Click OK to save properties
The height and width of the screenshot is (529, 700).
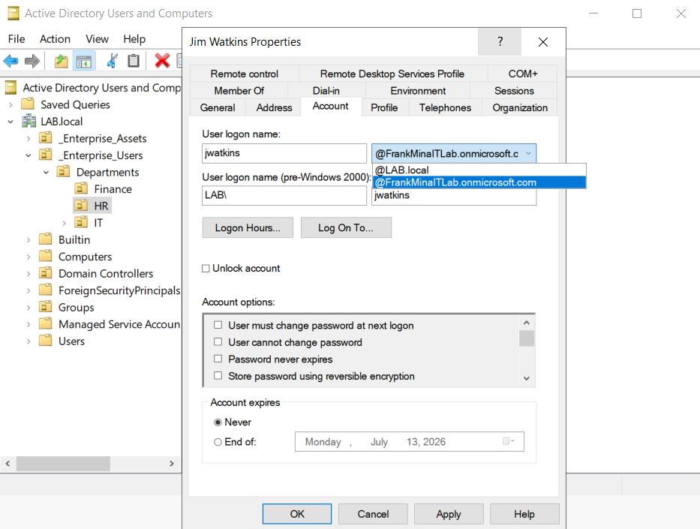(297, 514)
